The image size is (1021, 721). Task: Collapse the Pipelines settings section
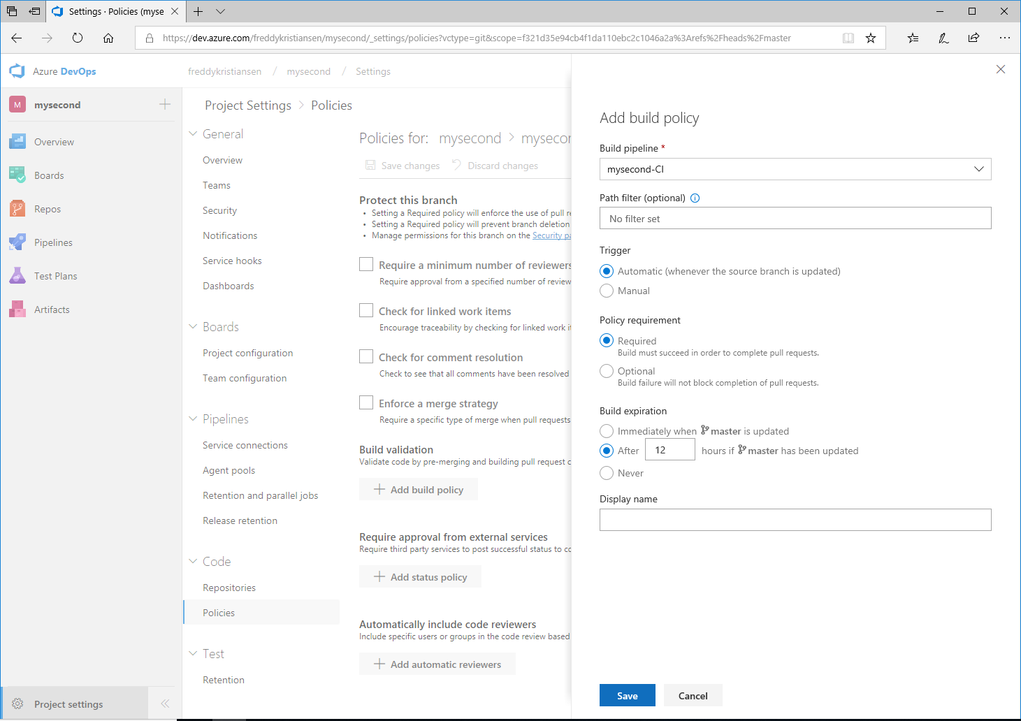click(x=194, y=418)
